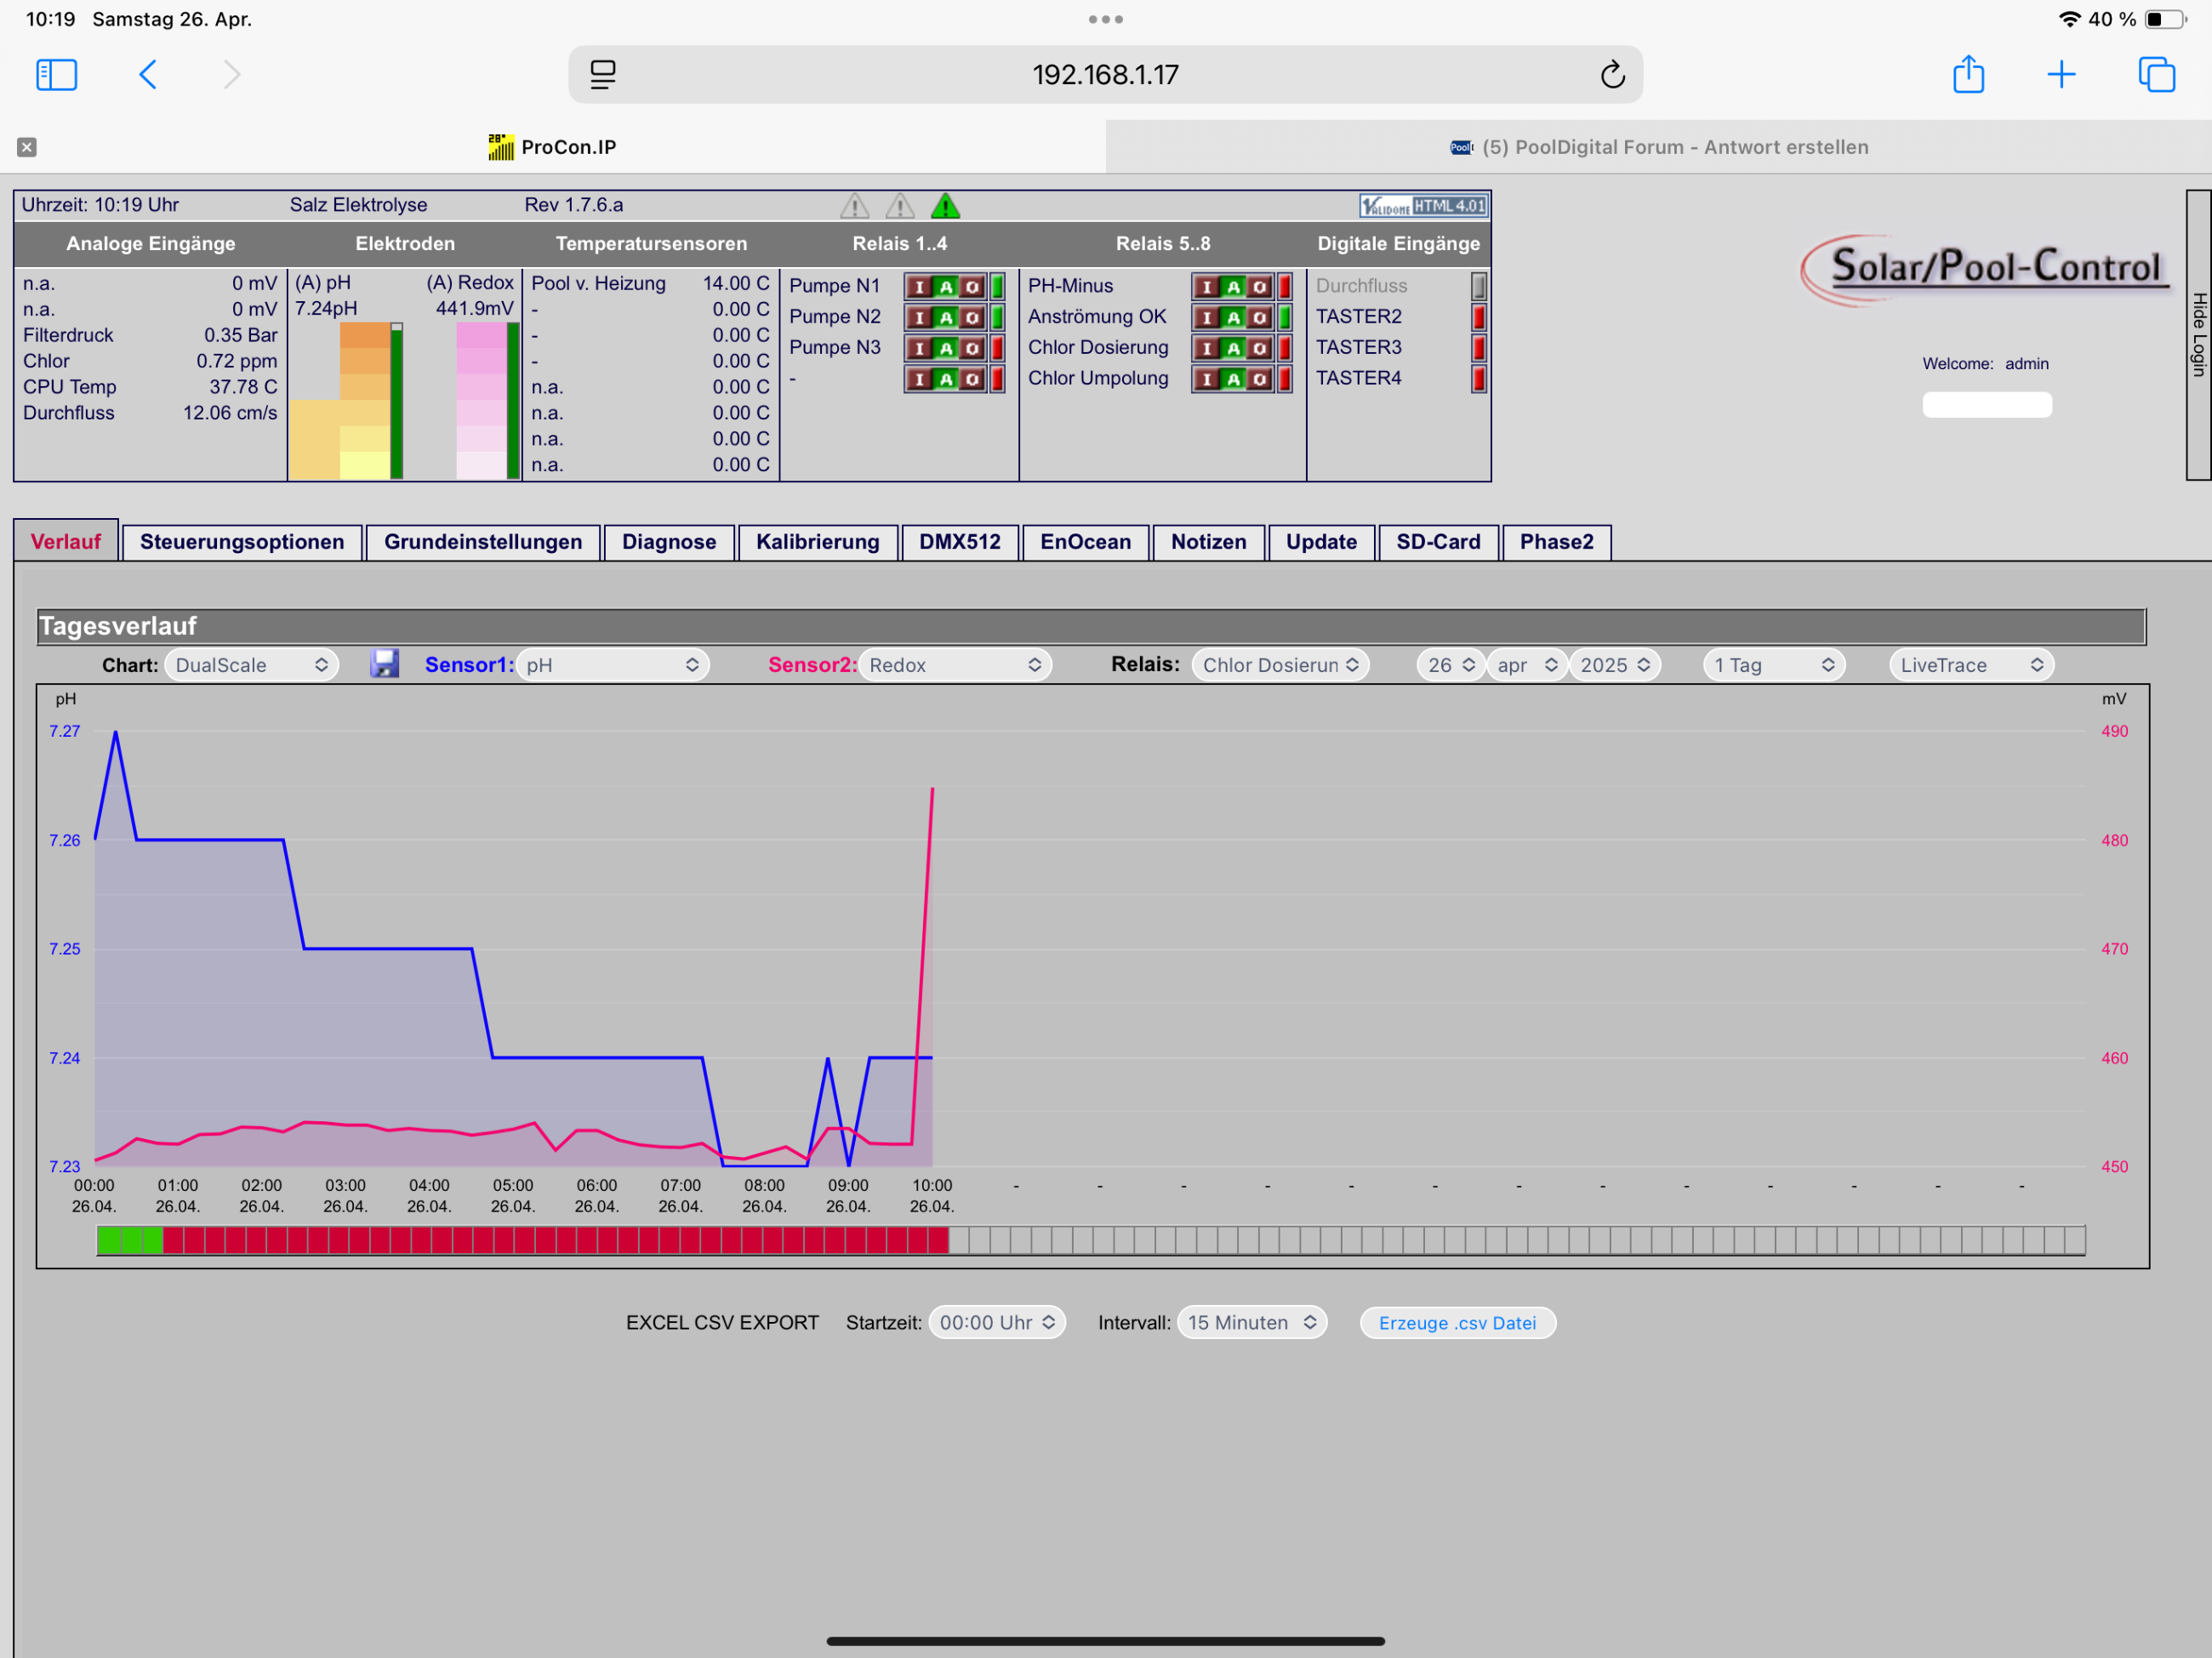The image size is (2212, 1658).
Task: Click the Valid HTML 4.01 badge
Action: coord(1423,206)
